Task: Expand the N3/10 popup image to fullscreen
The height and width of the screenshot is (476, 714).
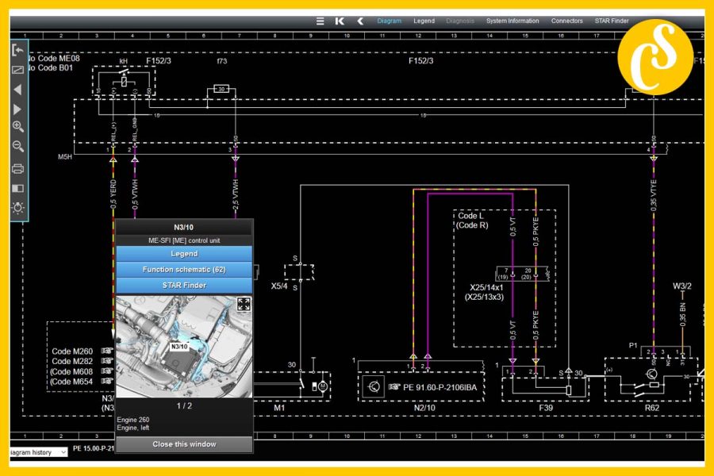Action: (244, 304)
